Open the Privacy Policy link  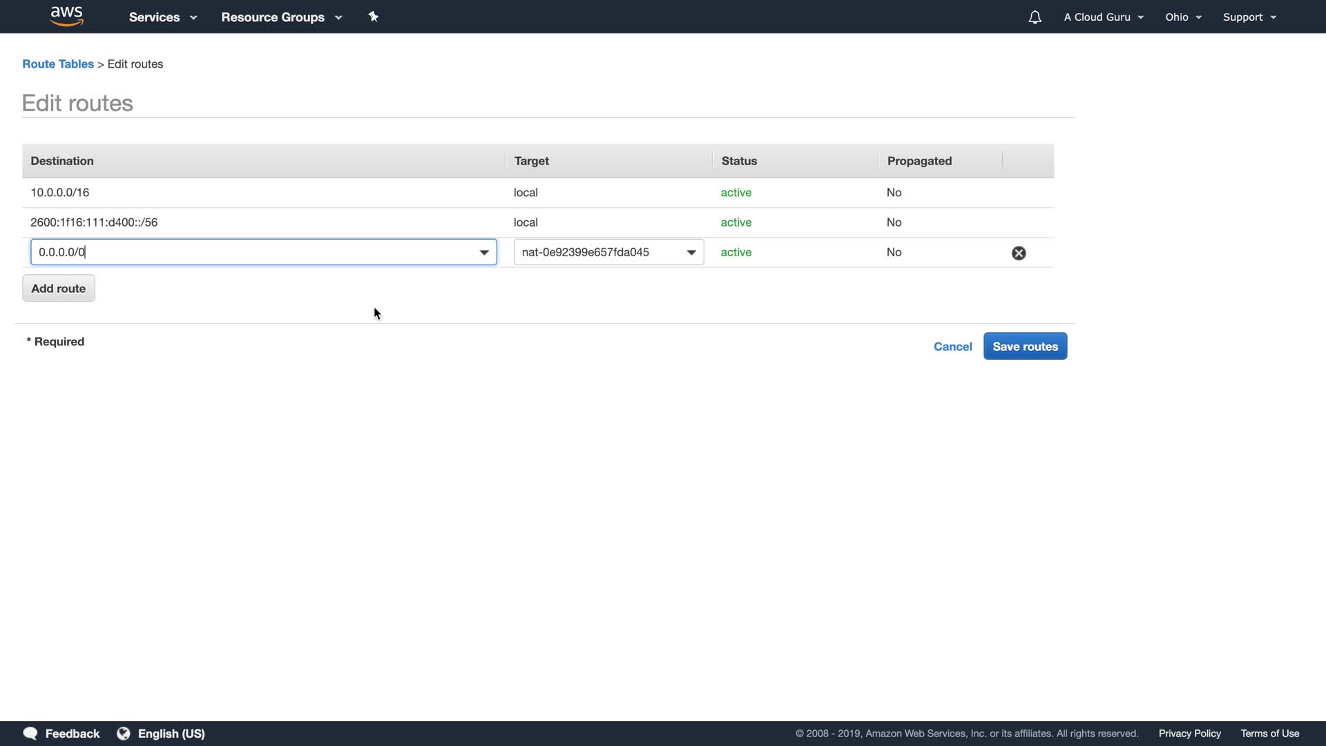tap(1189, 734)
